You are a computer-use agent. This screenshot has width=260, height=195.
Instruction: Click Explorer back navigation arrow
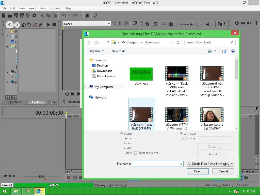click(x=9, y=25)
